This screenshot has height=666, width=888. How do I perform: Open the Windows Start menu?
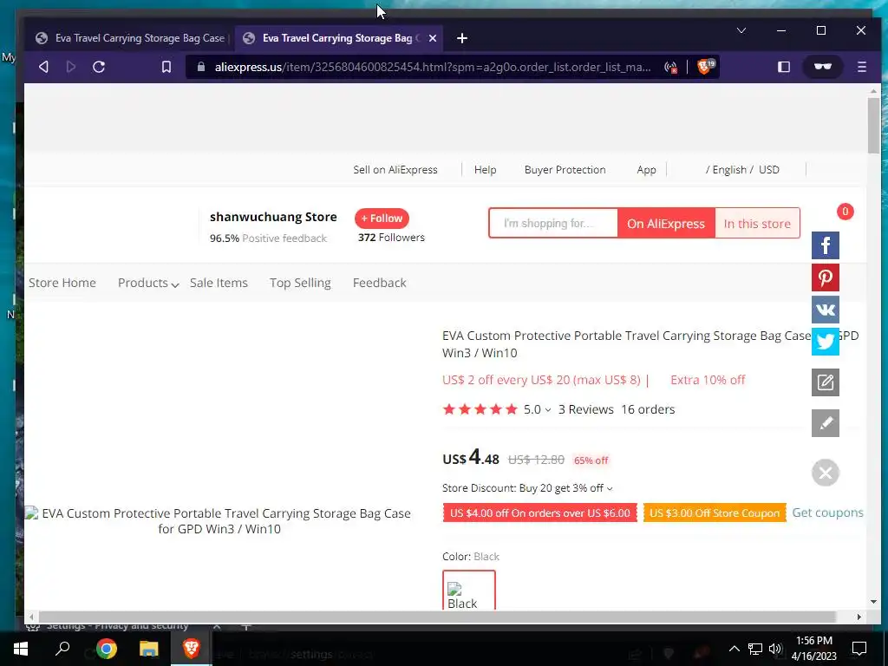(x=21, y=649)
